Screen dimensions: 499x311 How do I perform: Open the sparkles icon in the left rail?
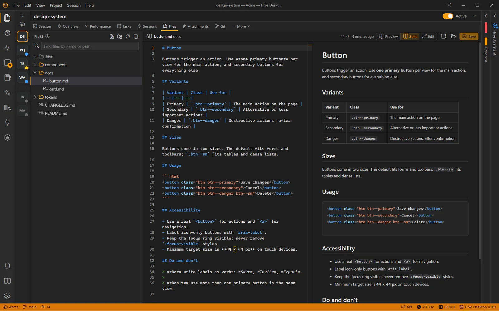7,93
